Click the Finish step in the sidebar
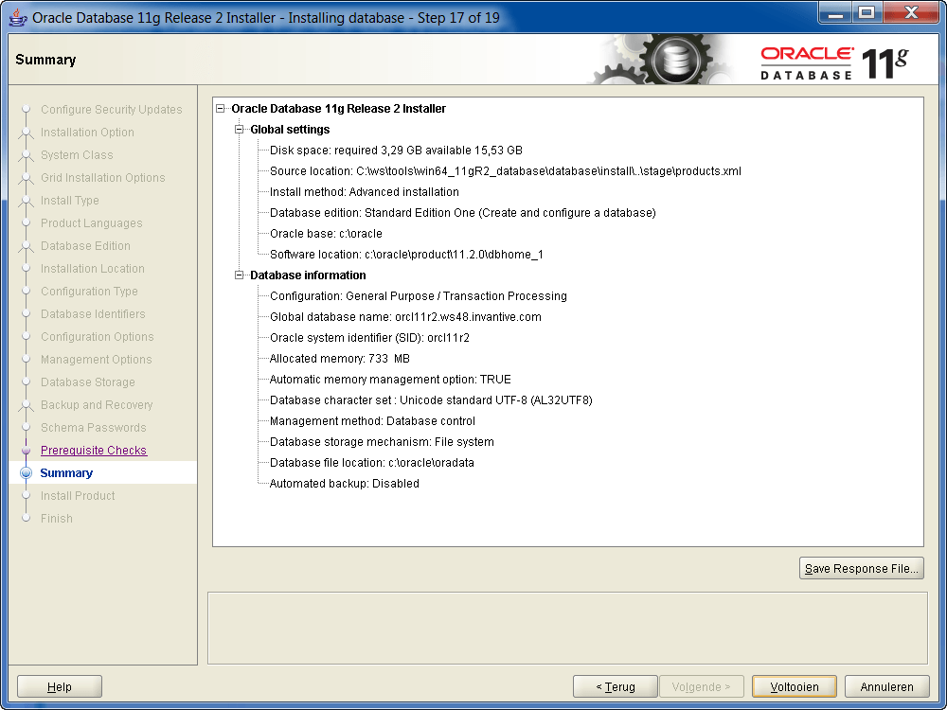Screen dimensions: 947x710 pos(56,519)
